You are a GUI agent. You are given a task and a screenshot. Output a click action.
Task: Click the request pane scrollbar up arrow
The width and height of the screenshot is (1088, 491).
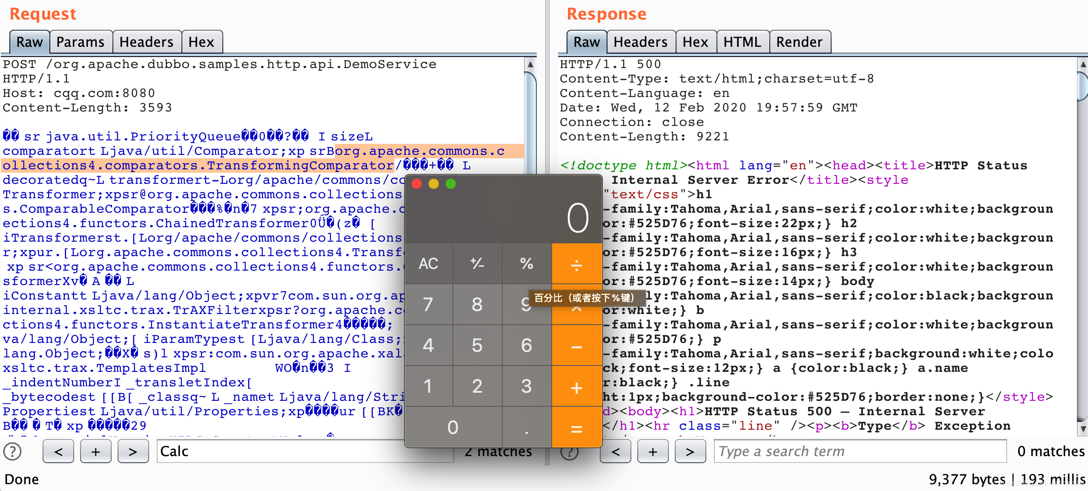530,64
